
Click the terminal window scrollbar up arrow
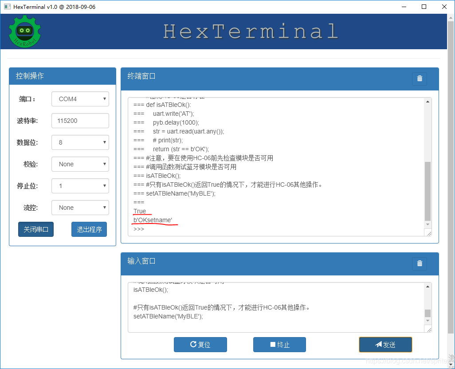tap(428, 102)
